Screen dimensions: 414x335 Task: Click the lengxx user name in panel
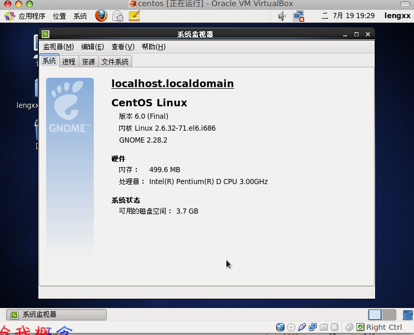[397, 16]
